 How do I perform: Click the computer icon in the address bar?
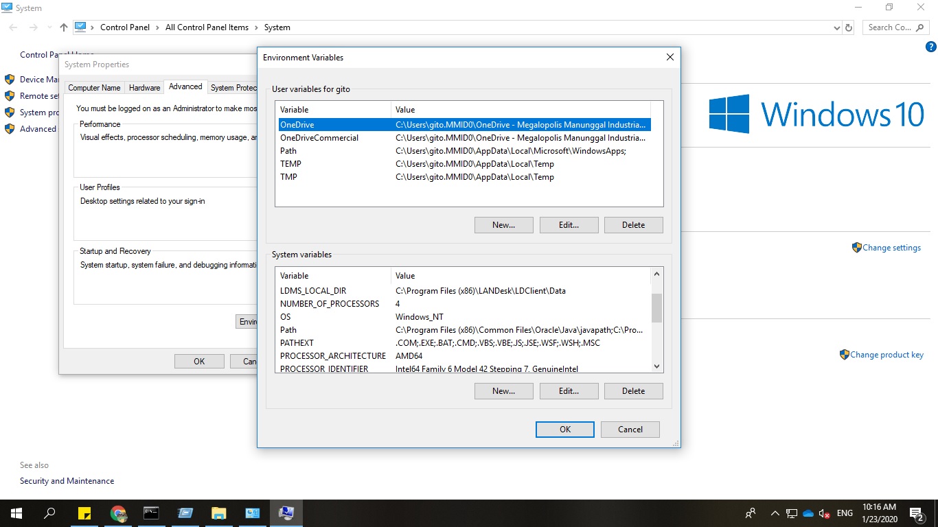(80, 27)
